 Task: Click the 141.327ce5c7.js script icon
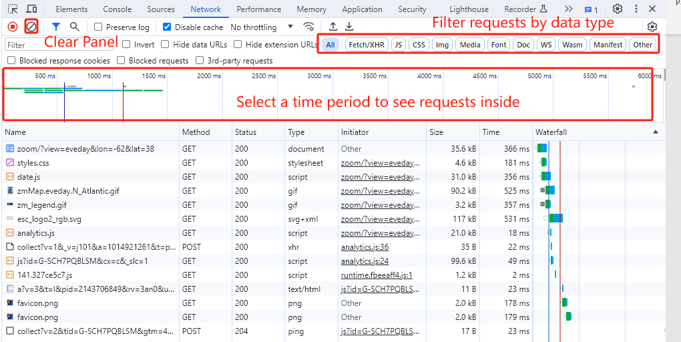(10, 275)
